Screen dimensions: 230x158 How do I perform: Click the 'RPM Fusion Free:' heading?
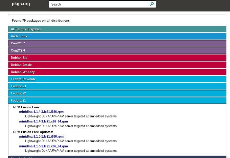pyautogui.click(x=27, y=107)
